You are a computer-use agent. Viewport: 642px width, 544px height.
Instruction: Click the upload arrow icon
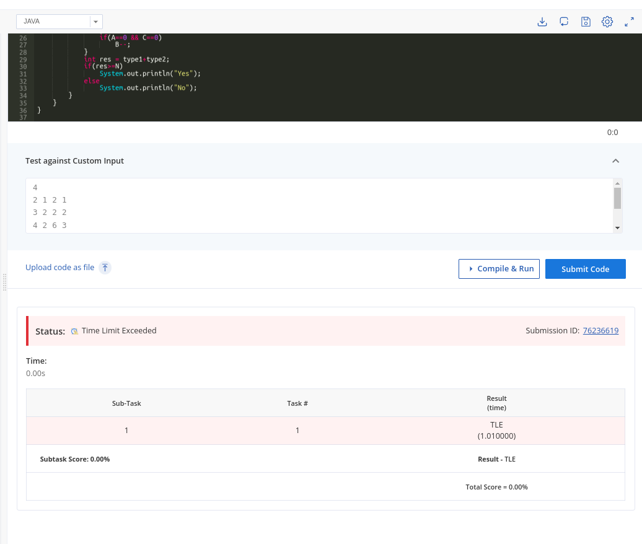coord(105,268)
